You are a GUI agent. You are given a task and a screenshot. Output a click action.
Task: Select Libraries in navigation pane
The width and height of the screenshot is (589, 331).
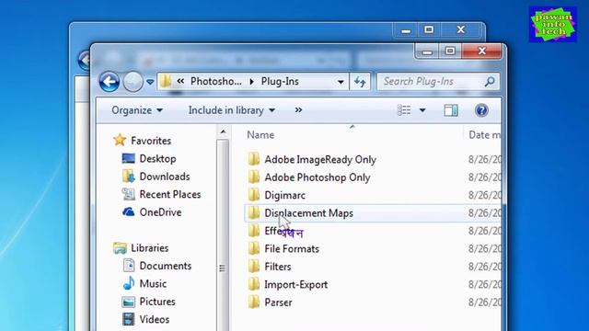pos(149,248)
